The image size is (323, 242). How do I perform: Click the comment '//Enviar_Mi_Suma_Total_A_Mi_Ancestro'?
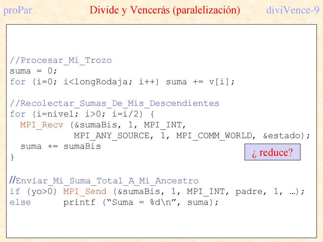pyautogui.click(x=104, y=181)
